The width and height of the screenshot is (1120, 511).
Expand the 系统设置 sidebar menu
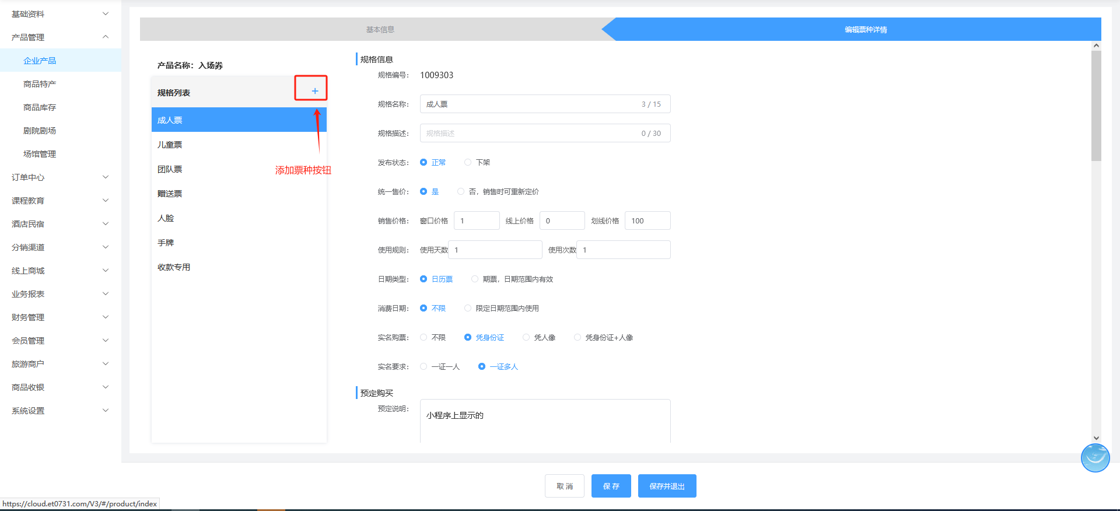pyautogui.click(x=58, y=411)
